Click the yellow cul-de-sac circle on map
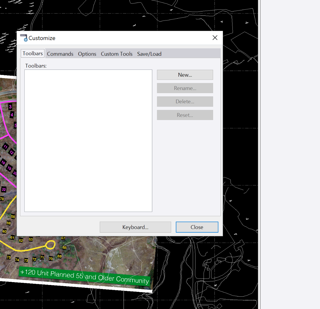 pos(50,245)
